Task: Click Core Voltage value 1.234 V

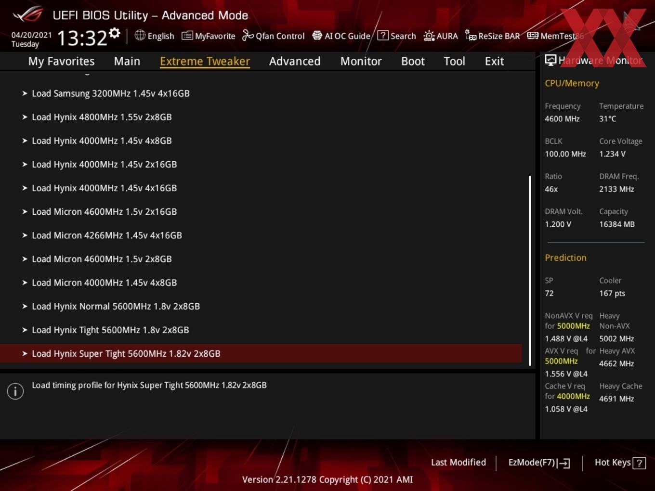Action: [x=612, y=154]
